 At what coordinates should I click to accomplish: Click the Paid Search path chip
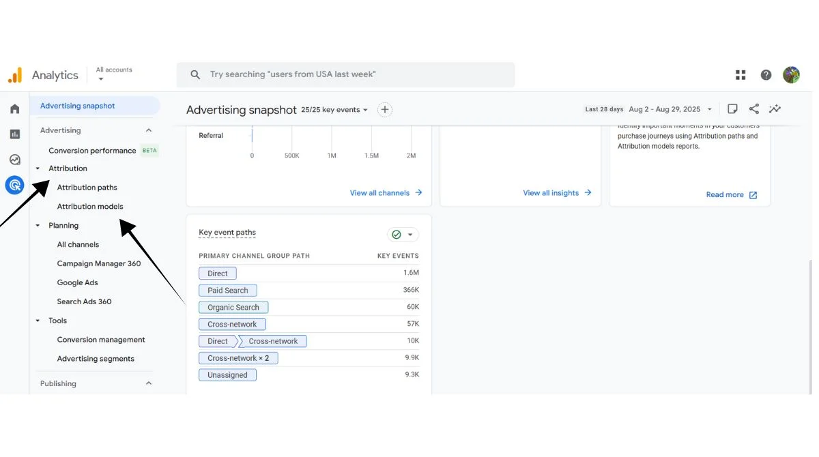228,291
